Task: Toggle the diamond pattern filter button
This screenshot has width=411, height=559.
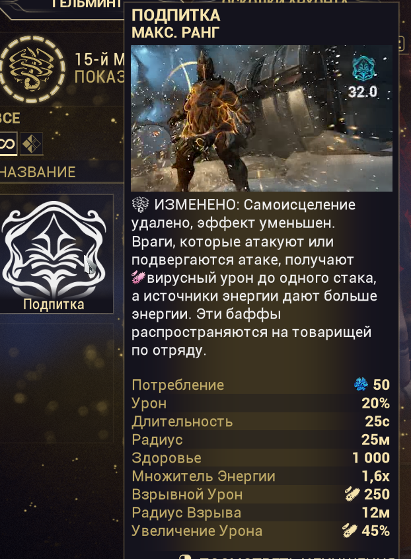Action: click(x=31, y=143)
